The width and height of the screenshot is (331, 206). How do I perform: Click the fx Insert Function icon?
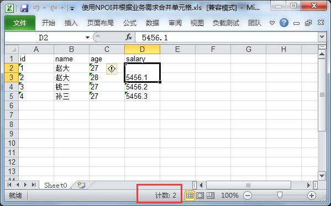[x=129, y=38]
